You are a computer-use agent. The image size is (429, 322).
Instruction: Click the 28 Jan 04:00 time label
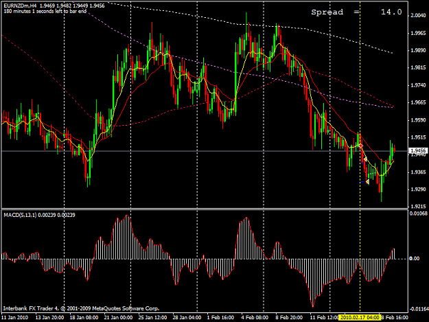click(x=187, y=317)
